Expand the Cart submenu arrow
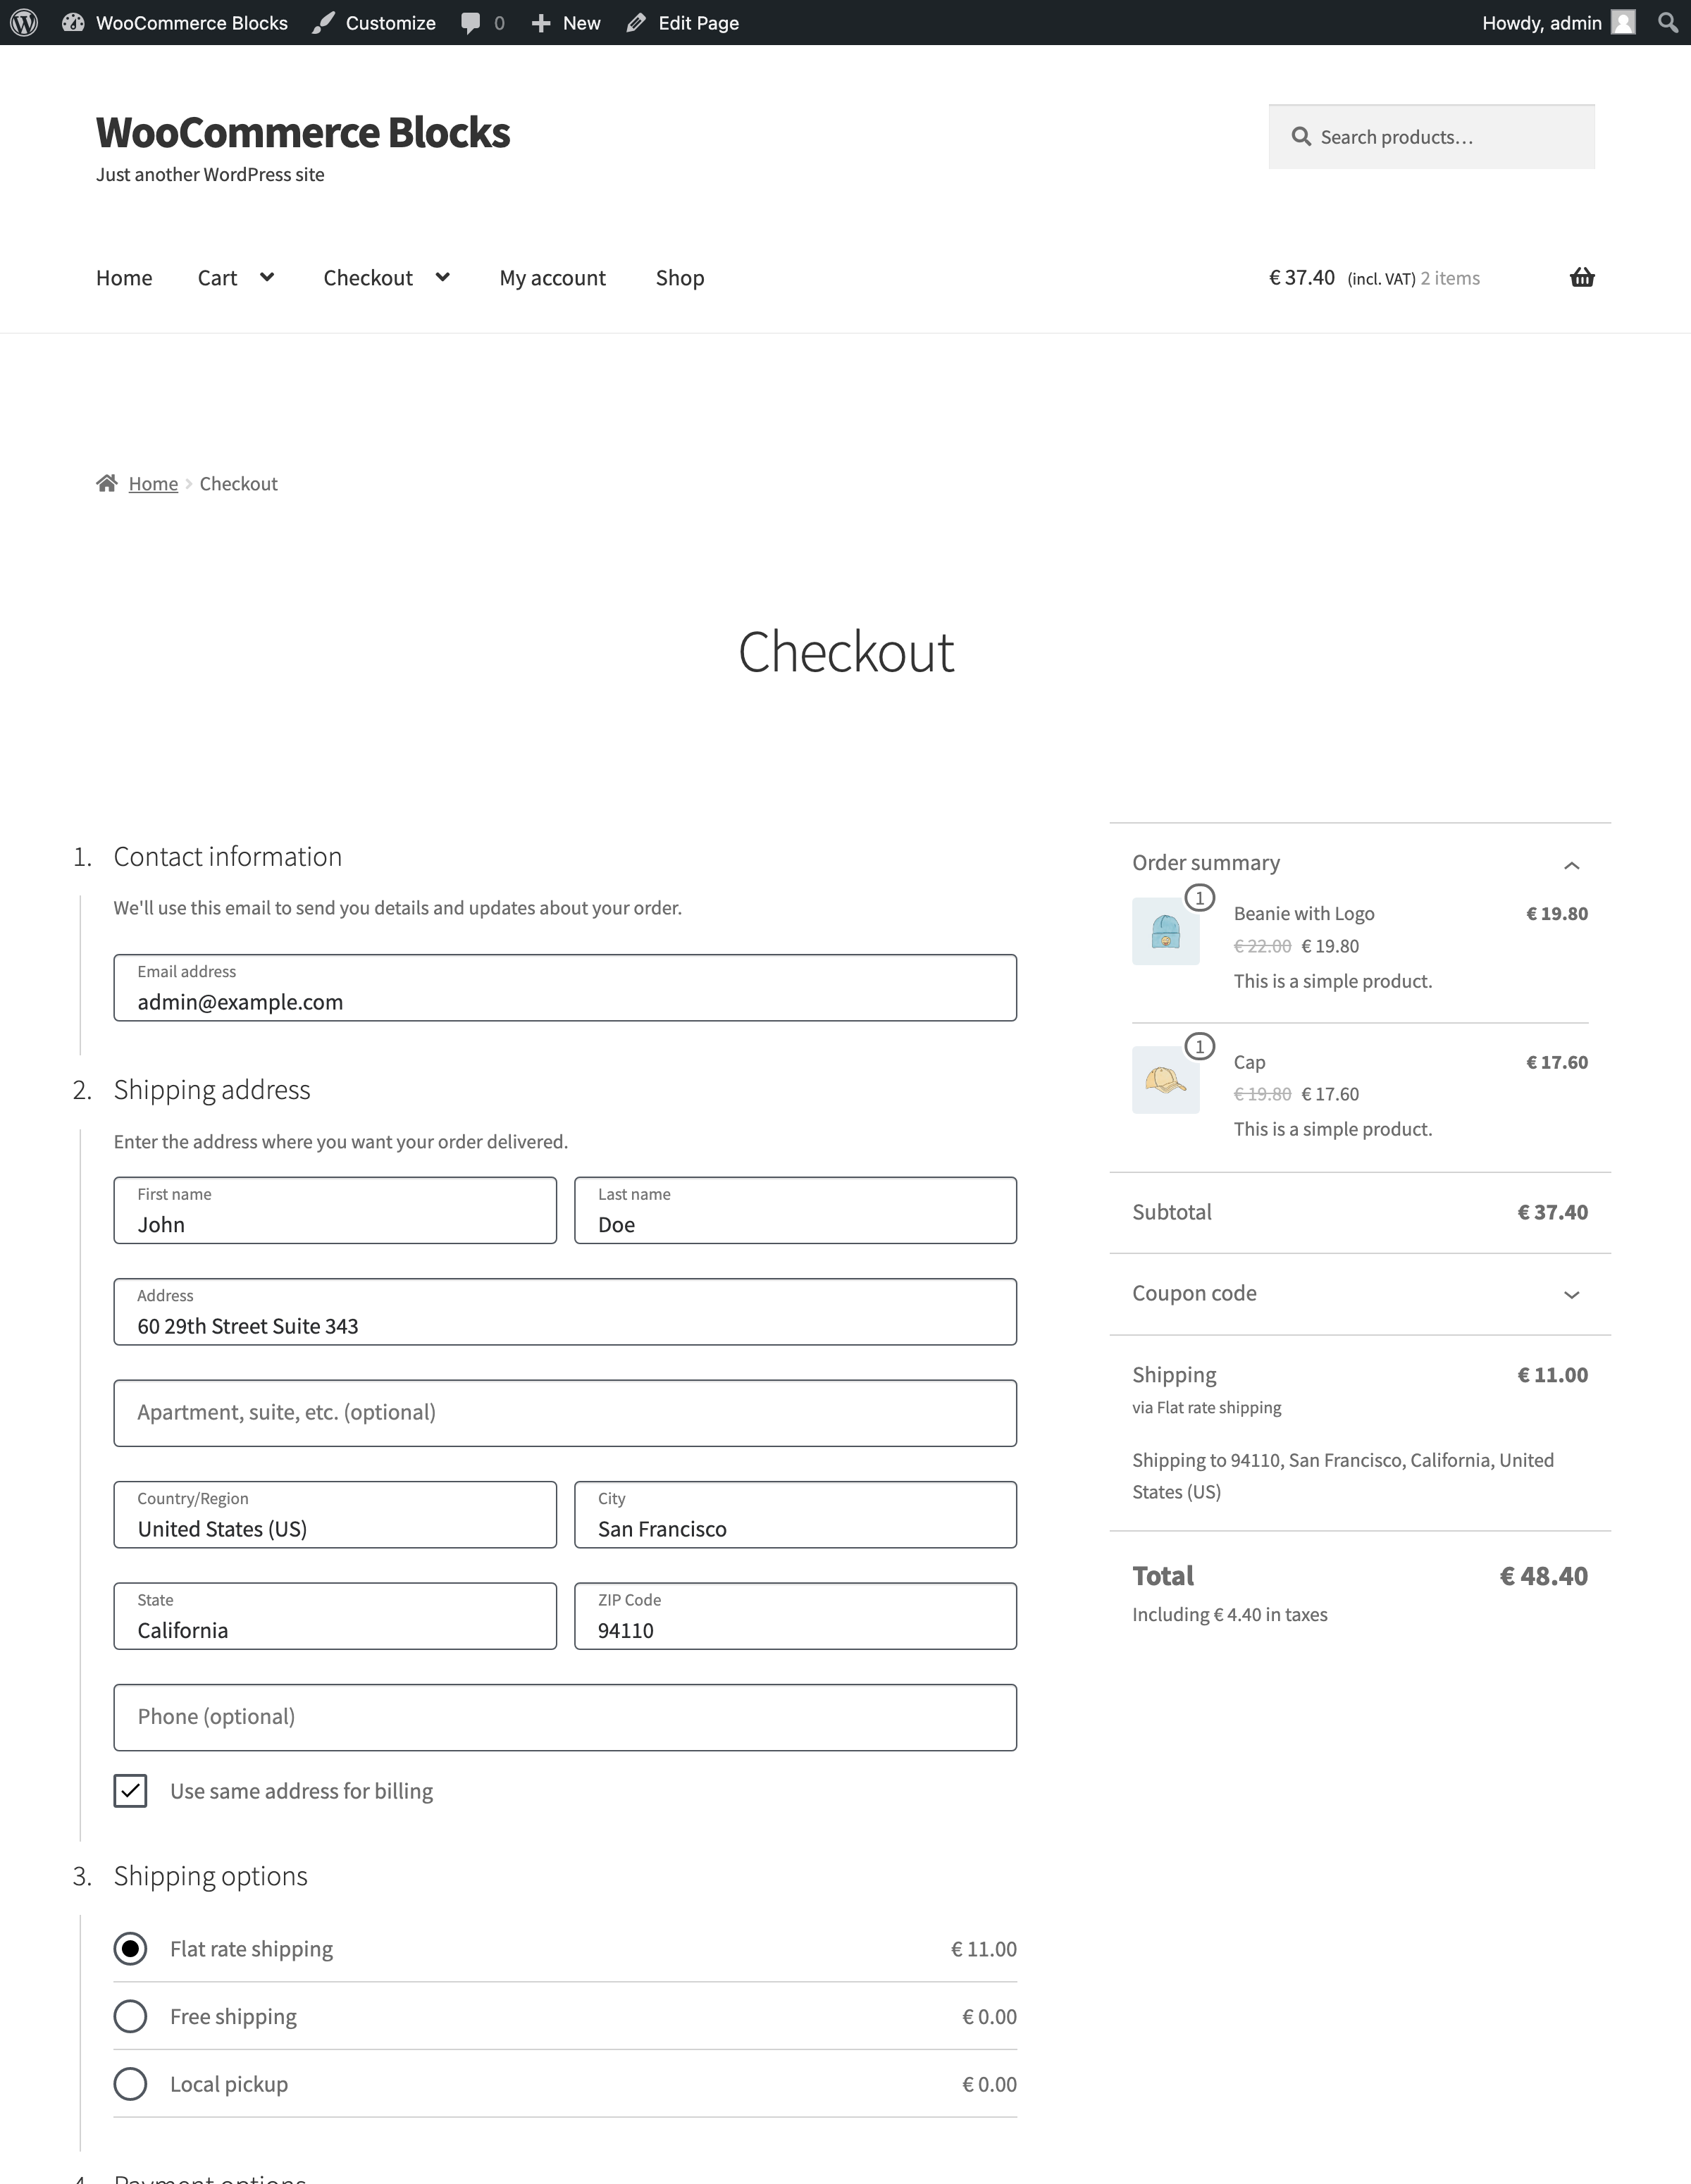1691x2184 pixels. tap(267, 277)
